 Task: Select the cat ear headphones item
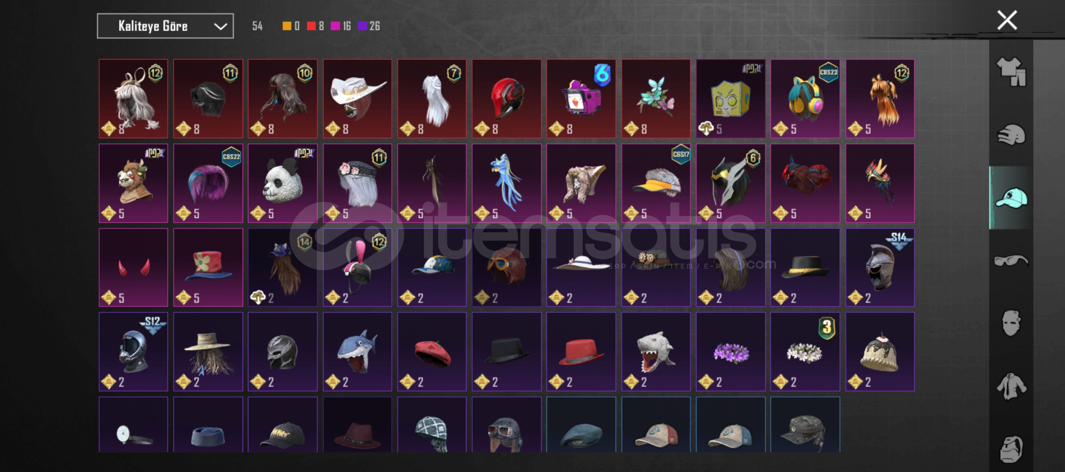pyautogui.click(x=805, y=99)
